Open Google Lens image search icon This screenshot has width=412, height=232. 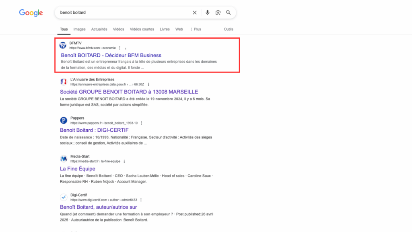coord(218,12)
